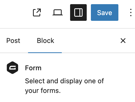Click the Form block title

click(33, 68)
